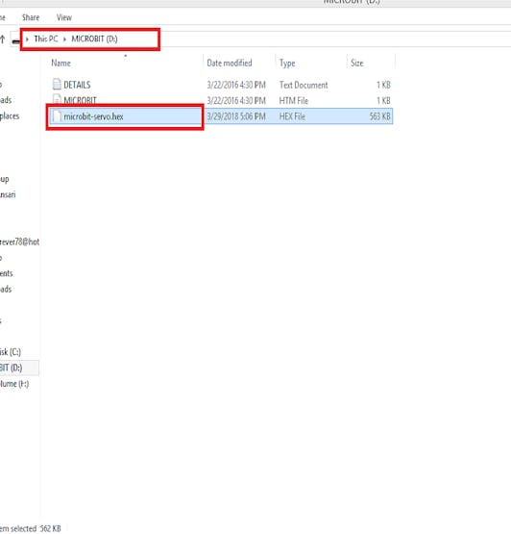
Task: Select microbit-servo.hex file name
Action: (93, 116)
